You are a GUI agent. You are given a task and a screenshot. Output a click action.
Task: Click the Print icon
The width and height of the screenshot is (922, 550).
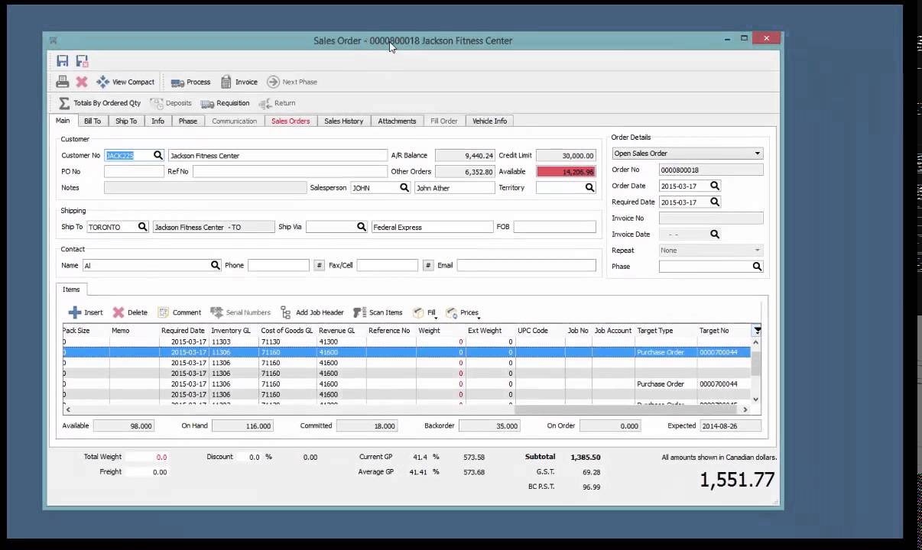[63, 82]
